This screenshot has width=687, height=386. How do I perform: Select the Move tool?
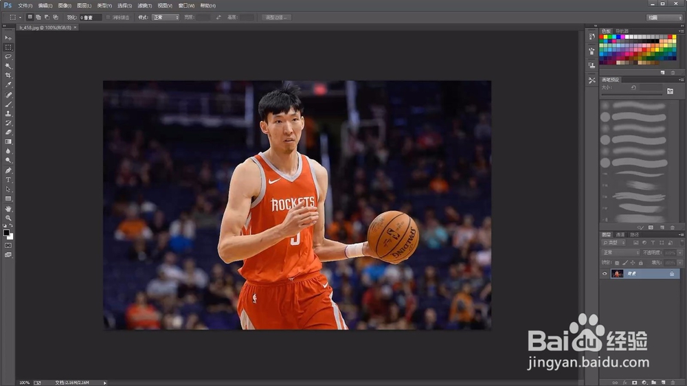click(x=8, y=38)
